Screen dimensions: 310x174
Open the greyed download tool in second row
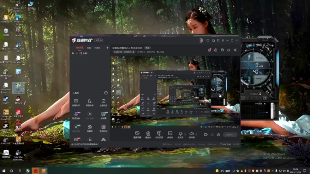pyautogui.click(x=90, y=116)
